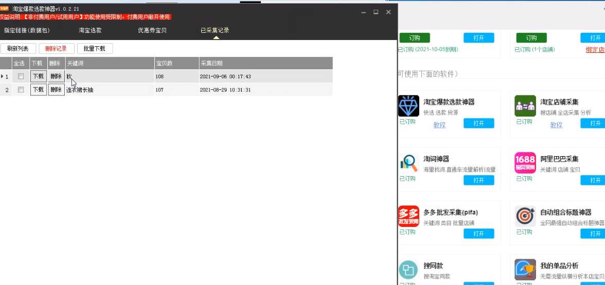The width and height of the screenshot is (605, 285).
Task: Click the 全选 column header
Action: [21, 63]
